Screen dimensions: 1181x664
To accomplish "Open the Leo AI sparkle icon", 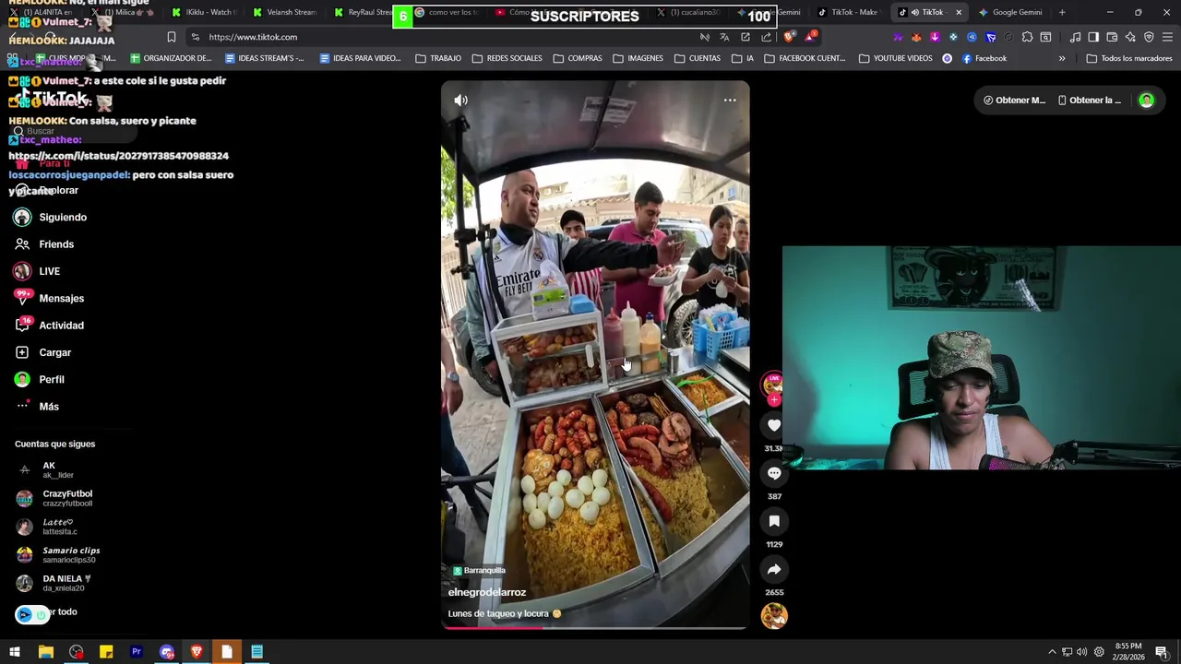I will pyautogui.click(x=1130, y=37).
